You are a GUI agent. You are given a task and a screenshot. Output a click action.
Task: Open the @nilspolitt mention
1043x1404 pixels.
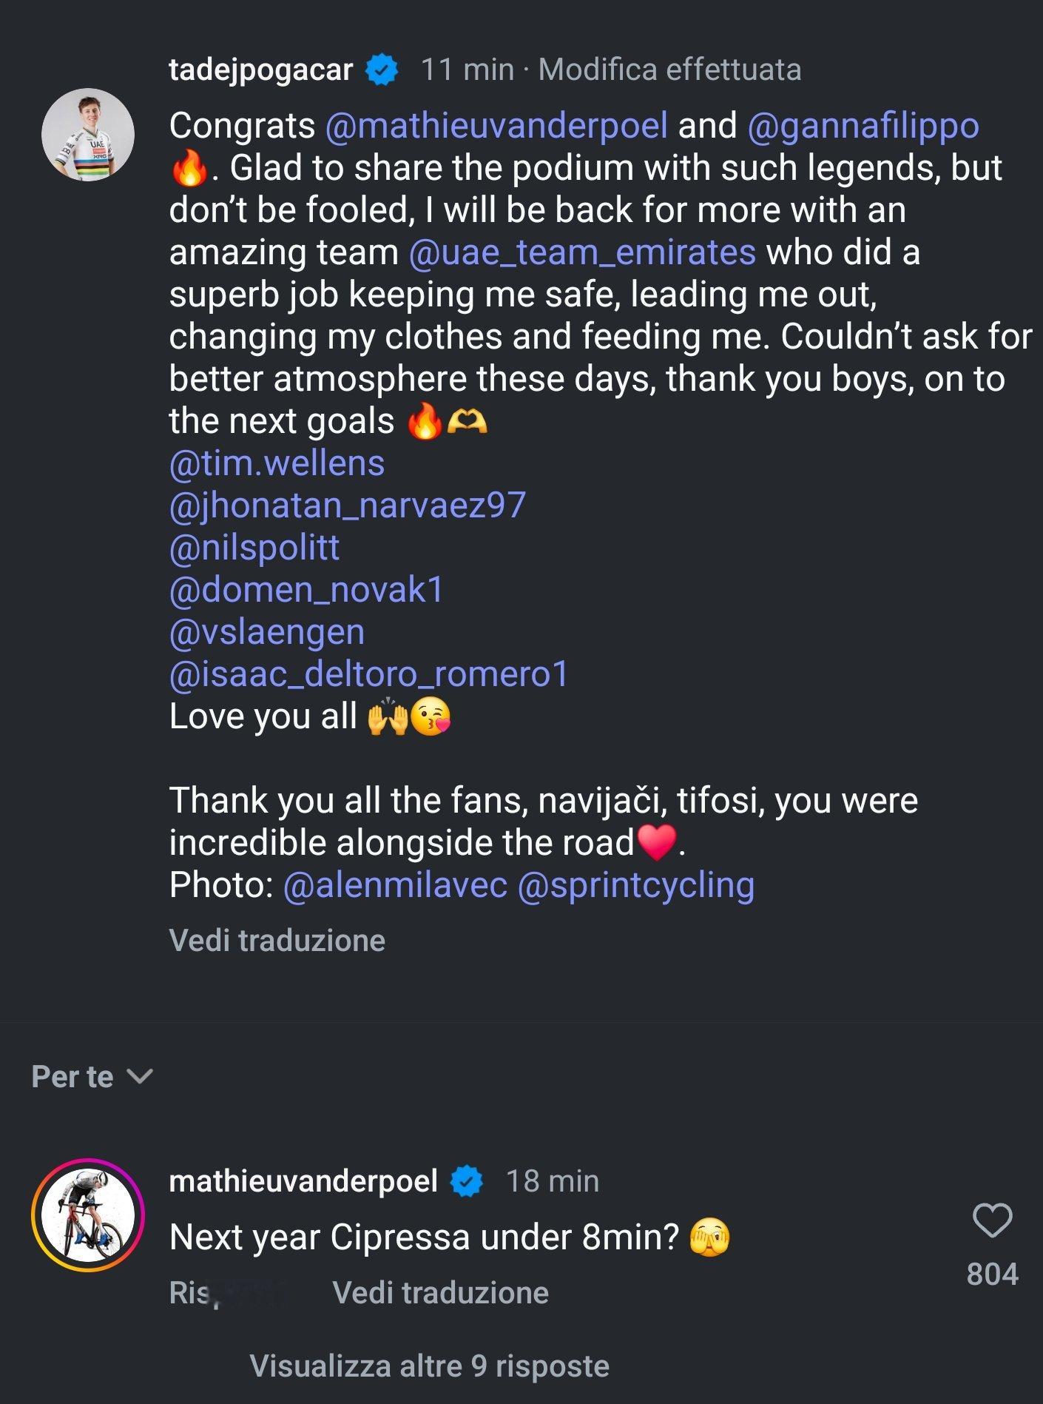pyautogui.click(x=254, y=548)
